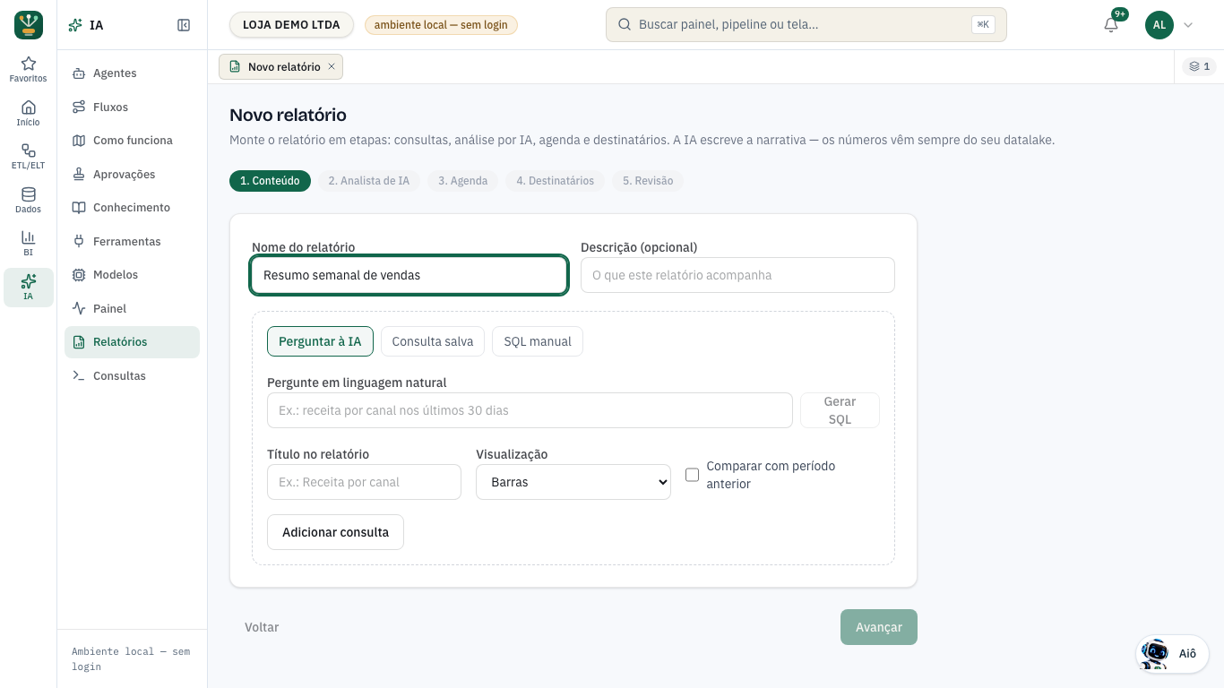Image resolution: width=1224 pixels, height=688 pixels.
Task: Select the IA sparkle rail icon
Action: pos(29,281)
